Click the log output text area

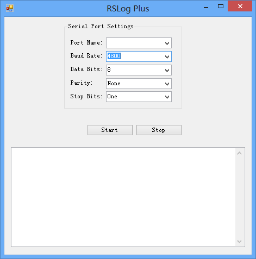[123, 197]
